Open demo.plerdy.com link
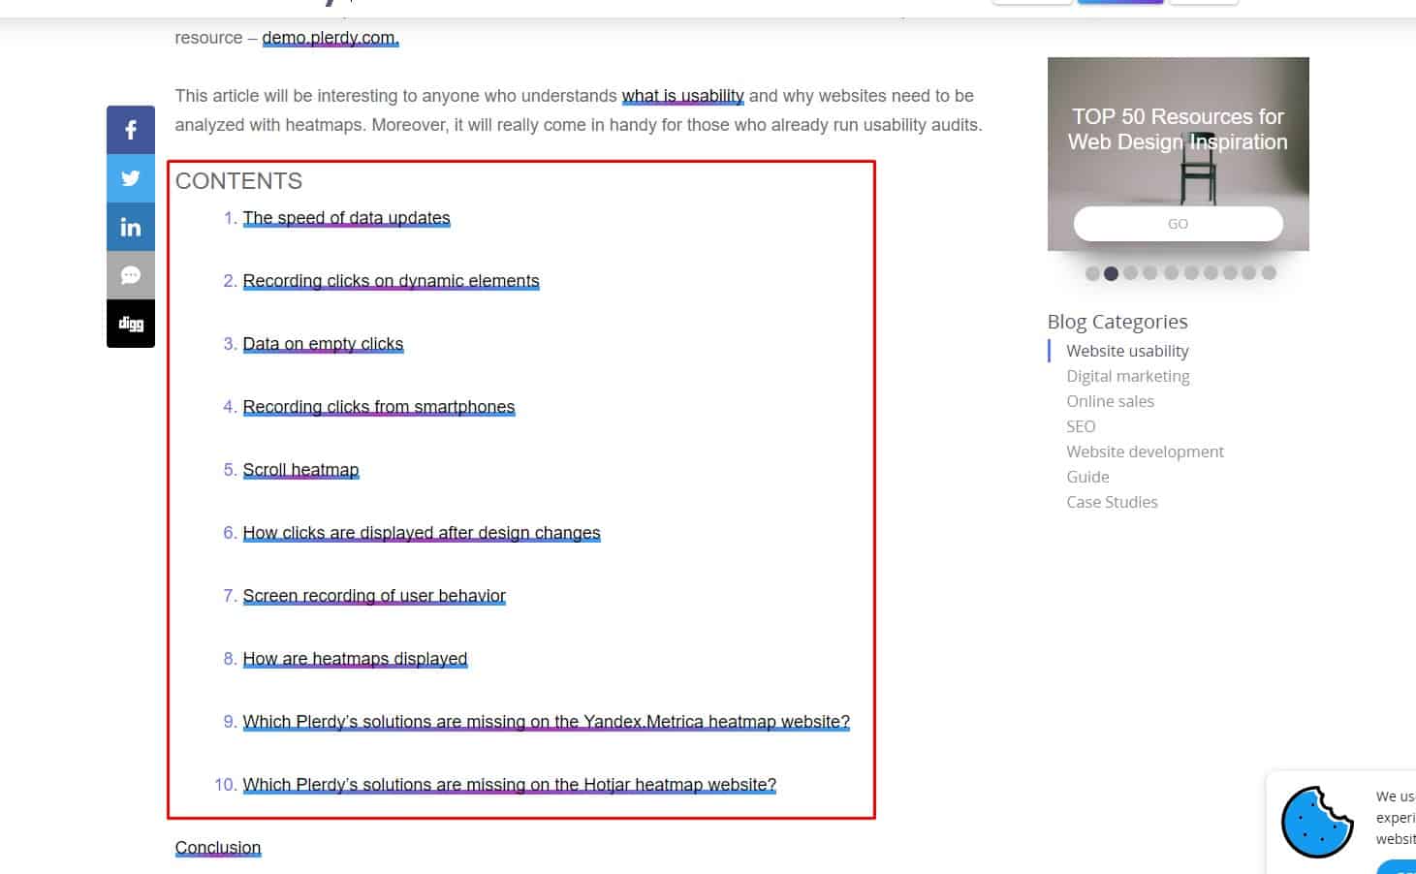 pos(330,37)
